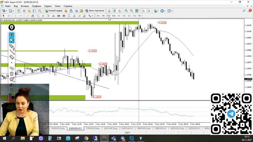Zoom in on the chart
253x142 pixels.
point(126,11)
